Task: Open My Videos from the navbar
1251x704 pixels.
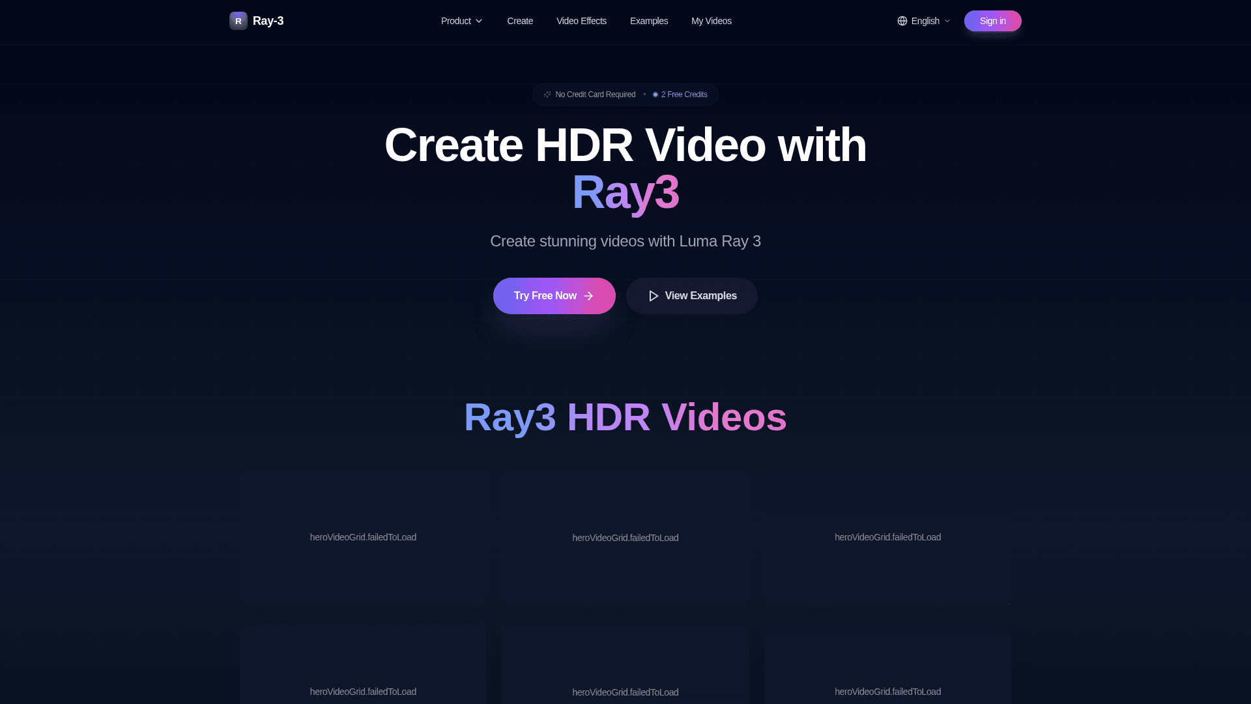Action: click(711, 21)
